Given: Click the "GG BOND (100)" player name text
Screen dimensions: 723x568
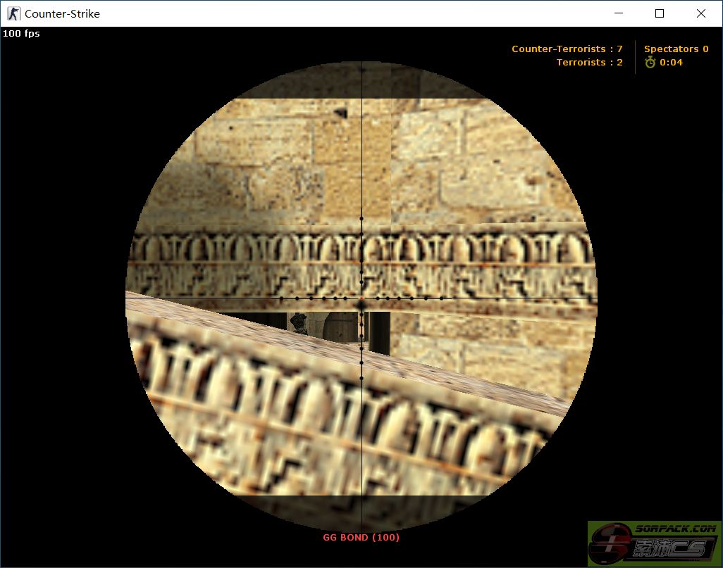Looking at the screenshot, I should click(361, 537).
